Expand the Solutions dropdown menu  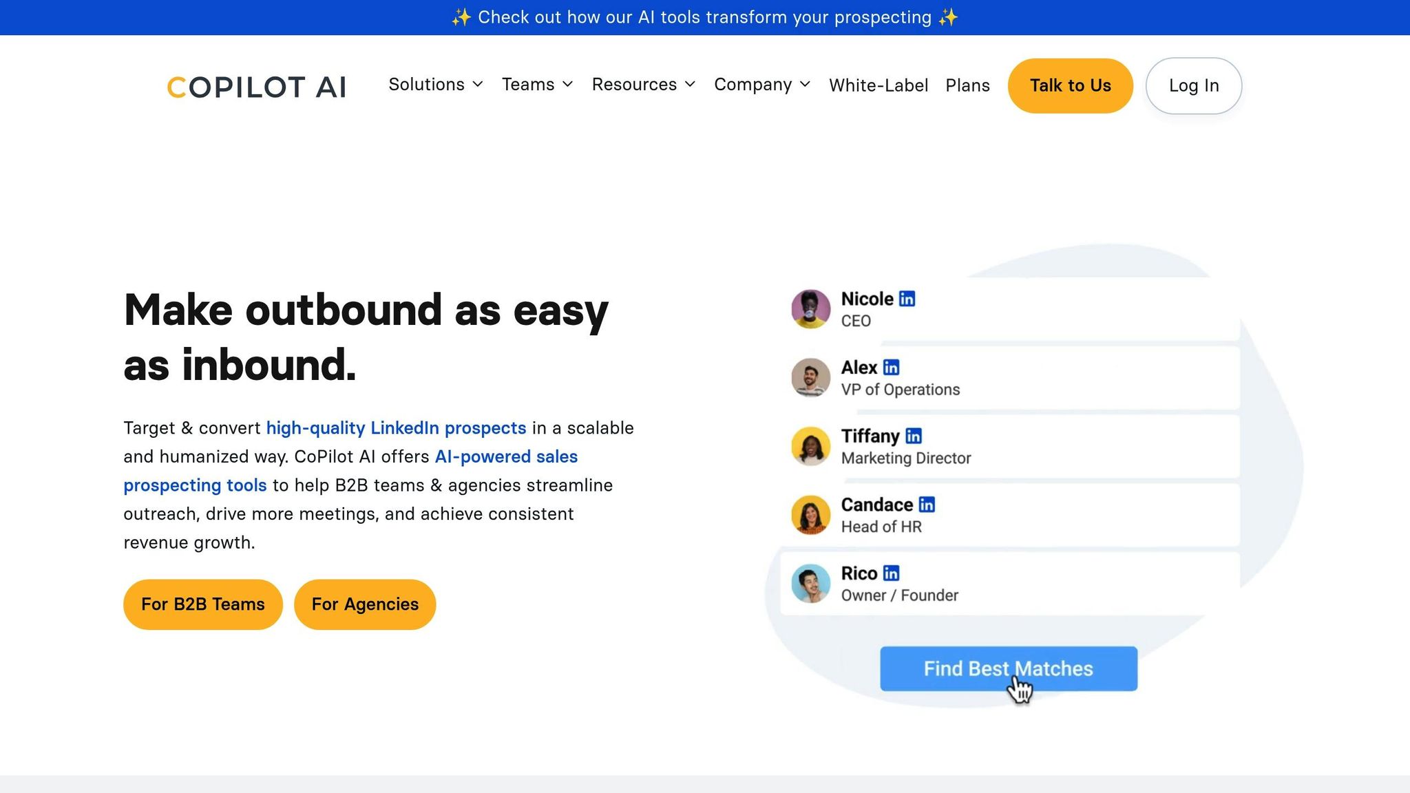point(435,85)
